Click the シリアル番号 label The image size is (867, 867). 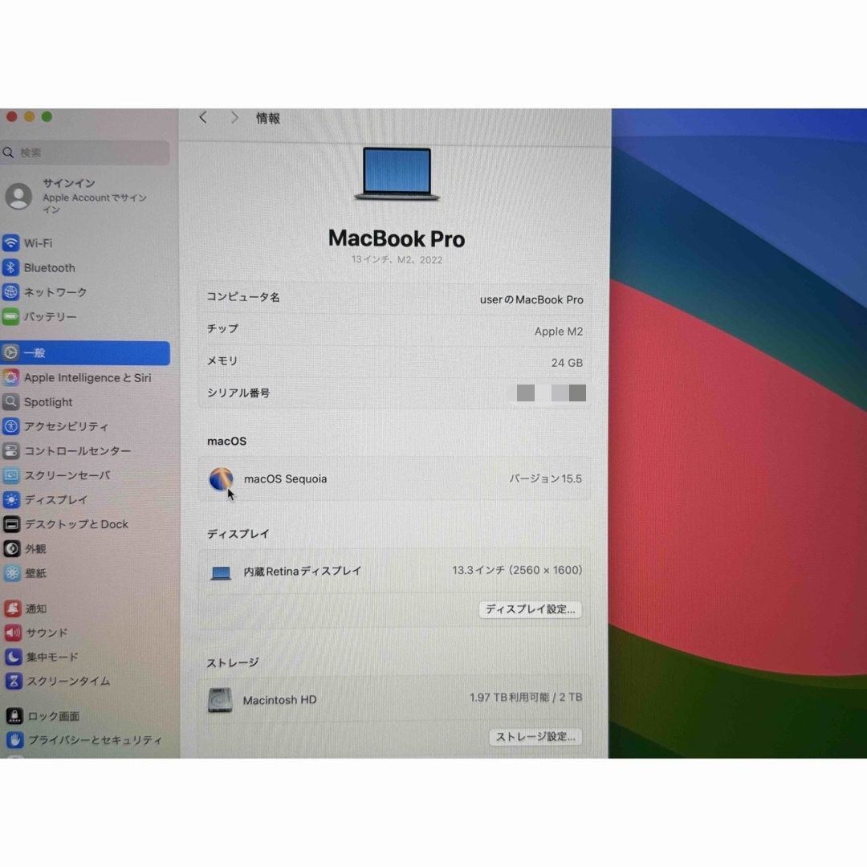click(238, 393)
